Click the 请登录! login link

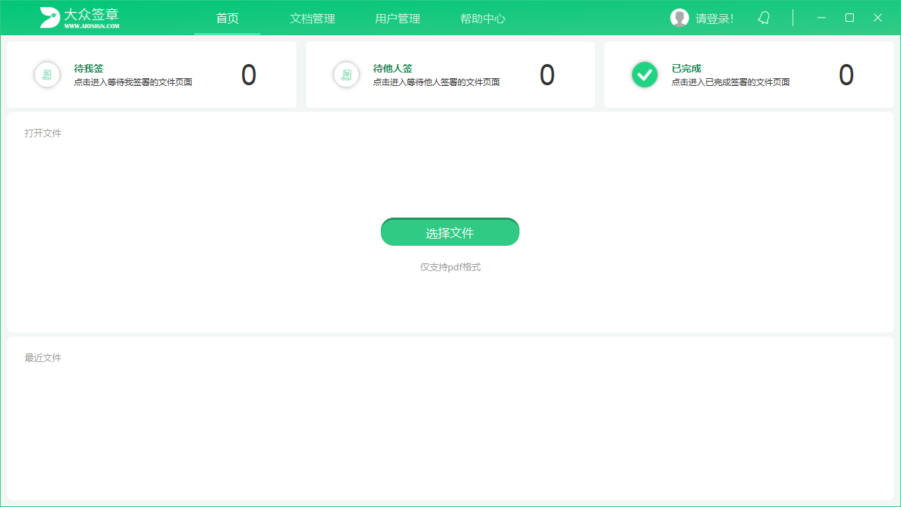(x=714, y=18)
